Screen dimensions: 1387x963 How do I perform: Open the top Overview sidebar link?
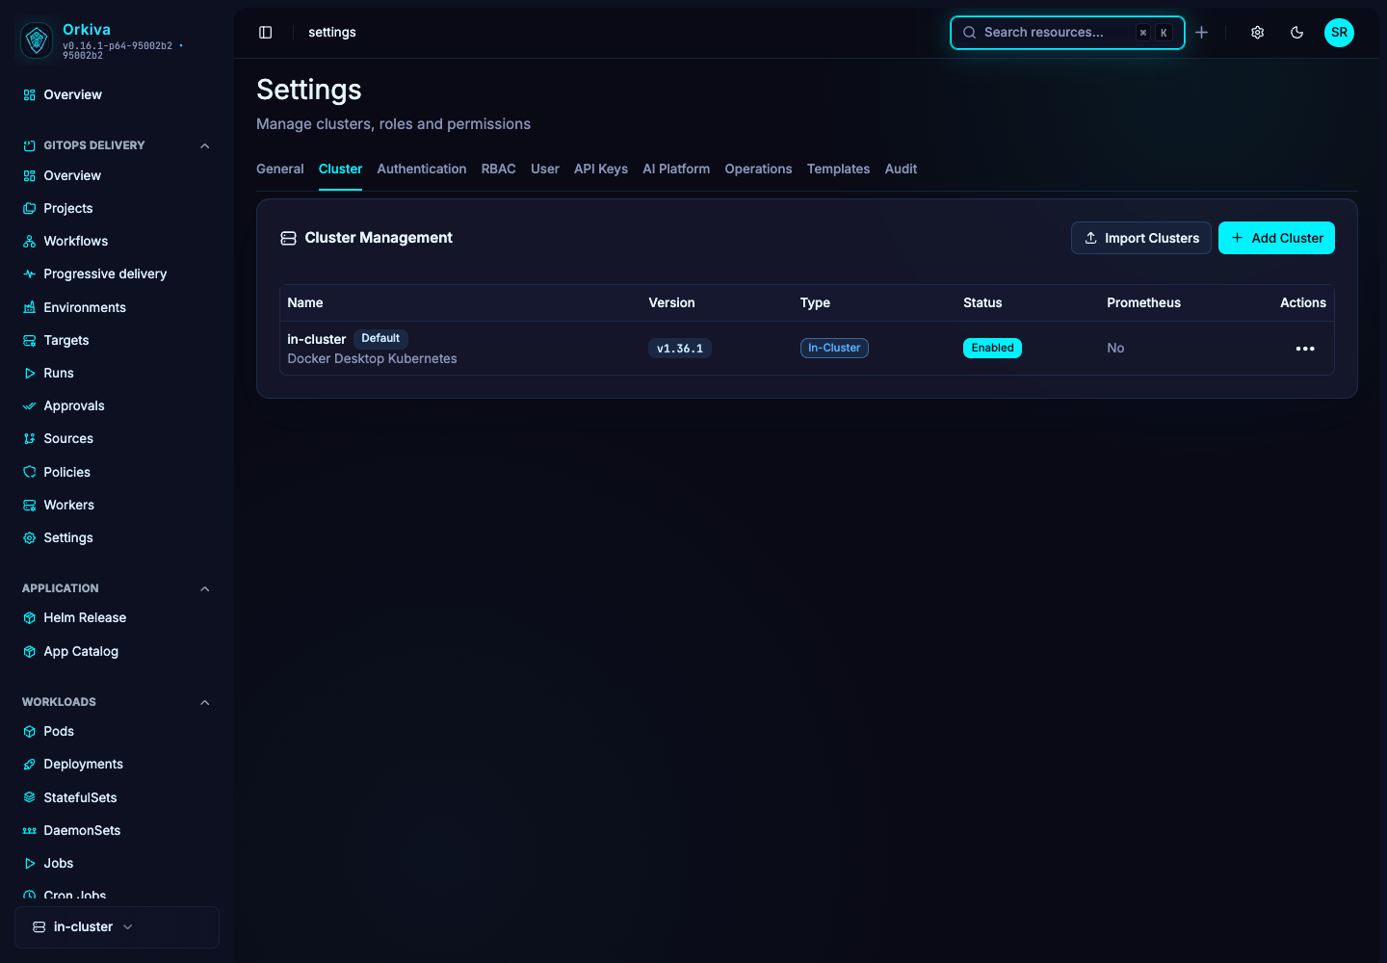click(x=116, y=94)
